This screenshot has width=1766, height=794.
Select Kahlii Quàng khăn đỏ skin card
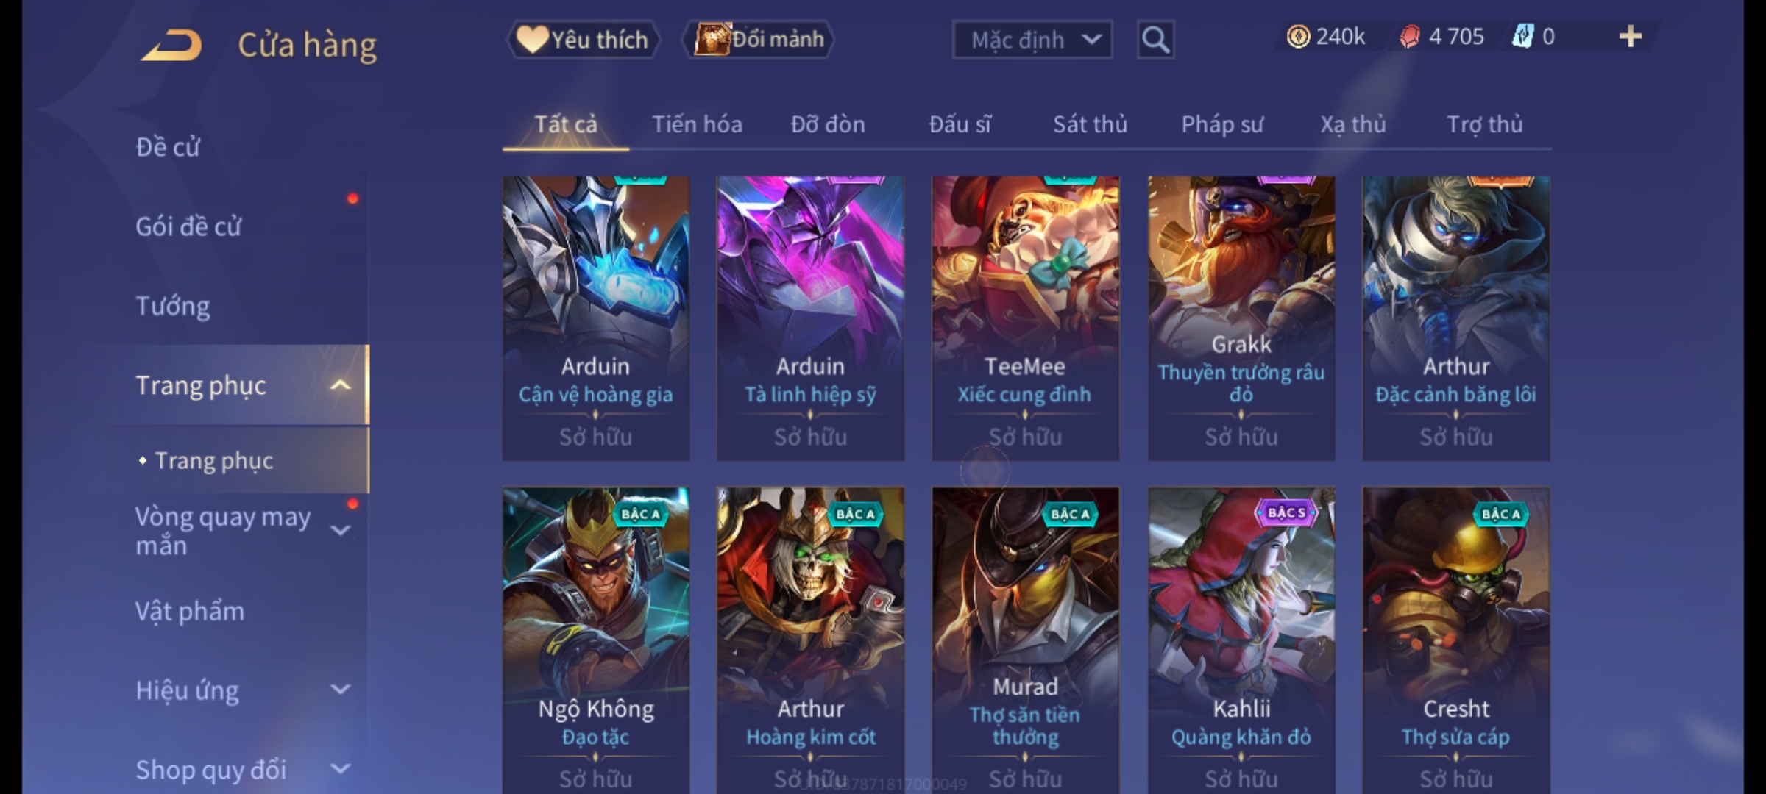point(1241,640)
